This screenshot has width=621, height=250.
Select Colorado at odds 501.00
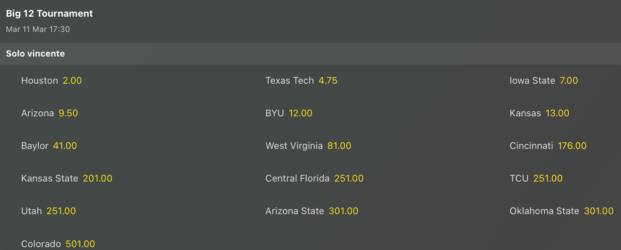(x=80, y=243)
